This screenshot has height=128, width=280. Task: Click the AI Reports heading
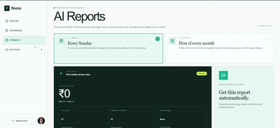pyautogui.click(x=79, y=17)
